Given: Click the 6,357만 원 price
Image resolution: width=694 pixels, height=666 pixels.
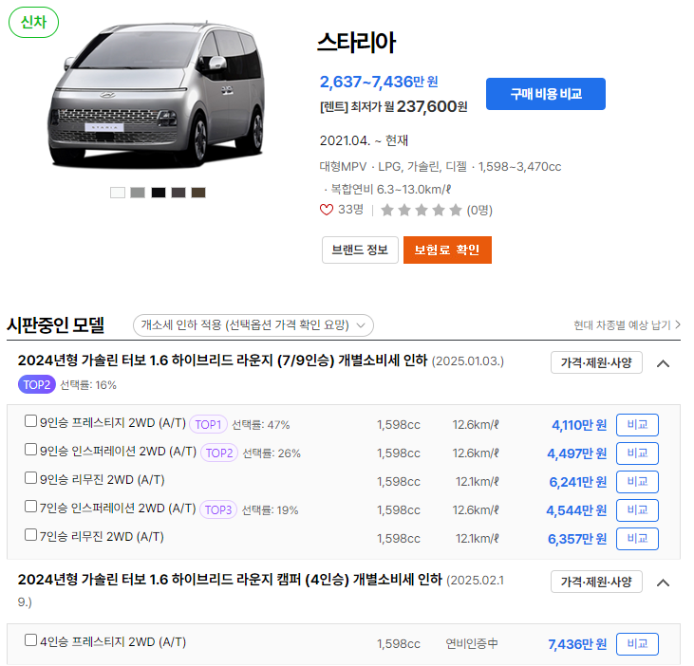Looking at the screenshot, I should coord(577,539).
